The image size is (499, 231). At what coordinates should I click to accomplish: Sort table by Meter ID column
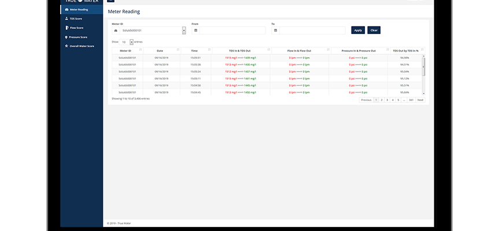[127, 51]
